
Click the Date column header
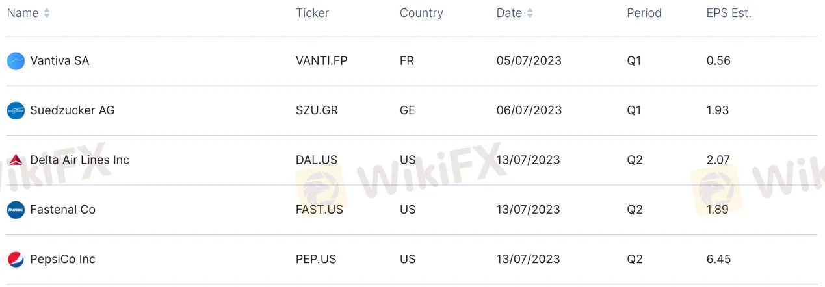point(509,13)
